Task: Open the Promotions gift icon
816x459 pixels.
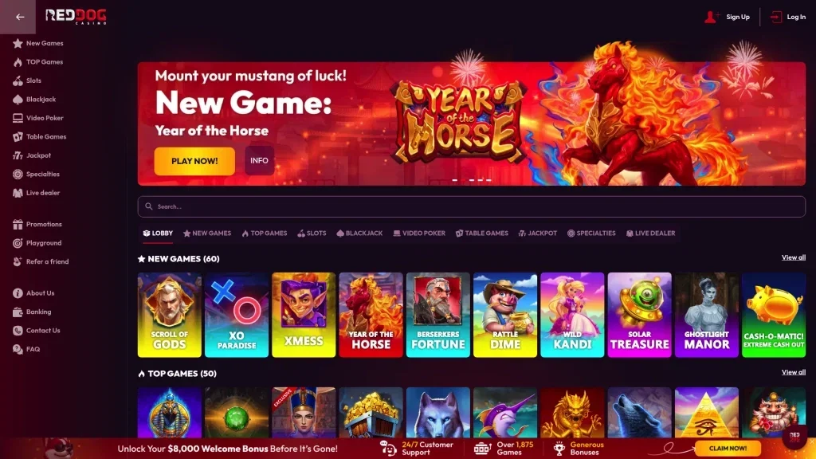Action: click(18, 224)
